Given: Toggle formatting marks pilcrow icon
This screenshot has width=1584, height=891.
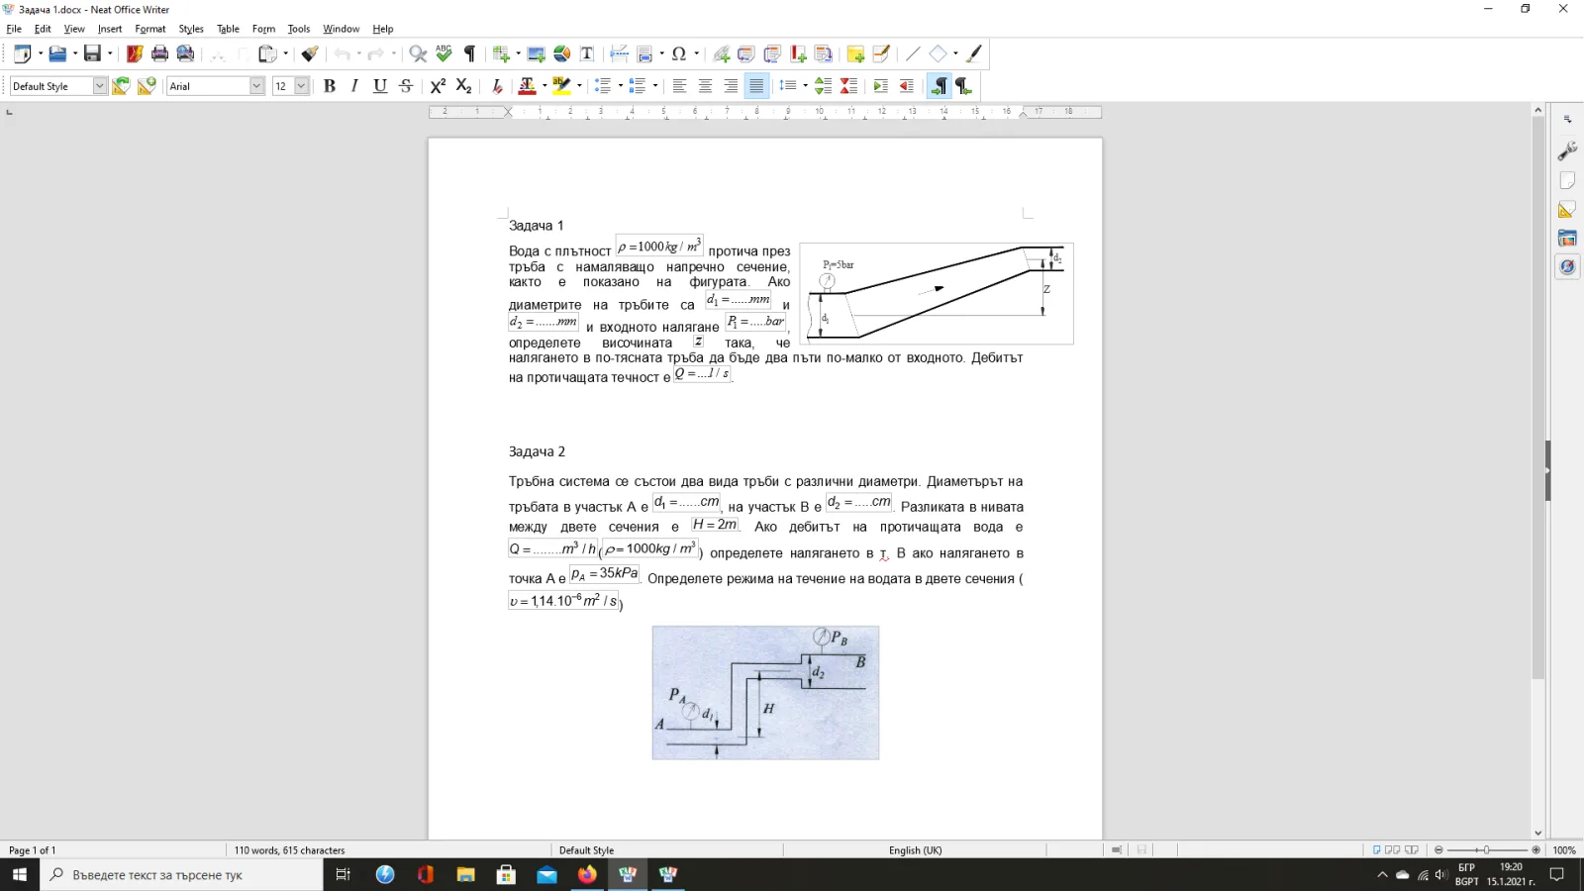Looking at the screenshot, I should [x=470, y=53].
